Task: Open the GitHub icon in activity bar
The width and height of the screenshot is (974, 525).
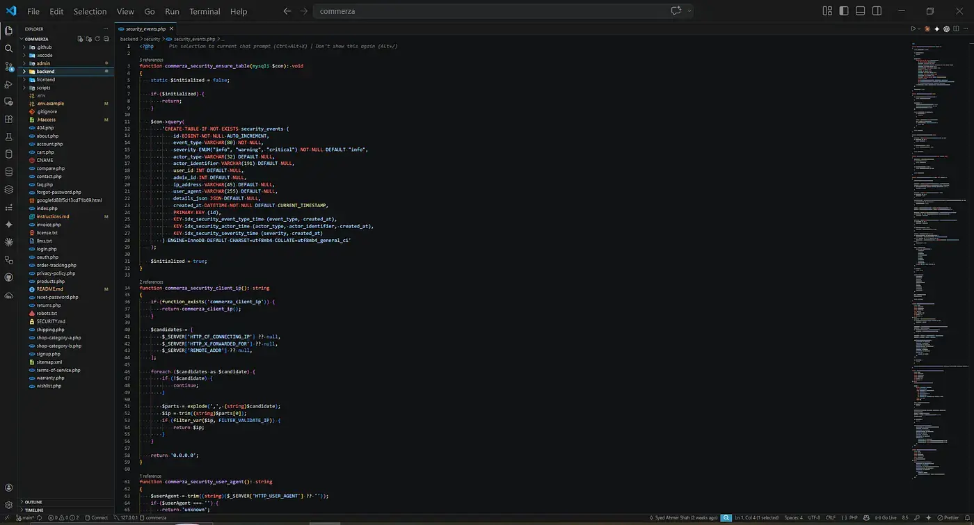Action: 8,277
